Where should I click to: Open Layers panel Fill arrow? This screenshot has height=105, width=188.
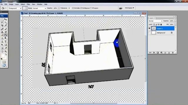click(x=175, y=24)
